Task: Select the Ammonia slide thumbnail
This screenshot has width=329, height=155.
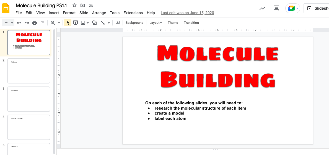Action: [29, 99]
